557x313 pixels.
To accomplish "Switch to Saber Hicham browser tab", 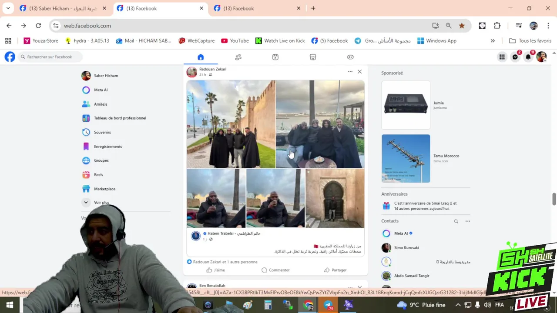I will pos(63,8).
